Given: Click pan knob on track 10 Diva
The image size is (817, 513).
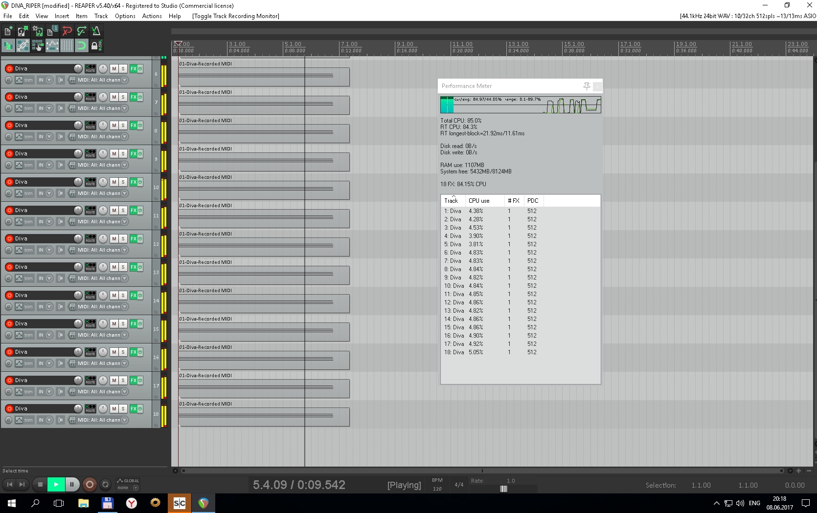Looking at the screenshot, I should 103,182.
